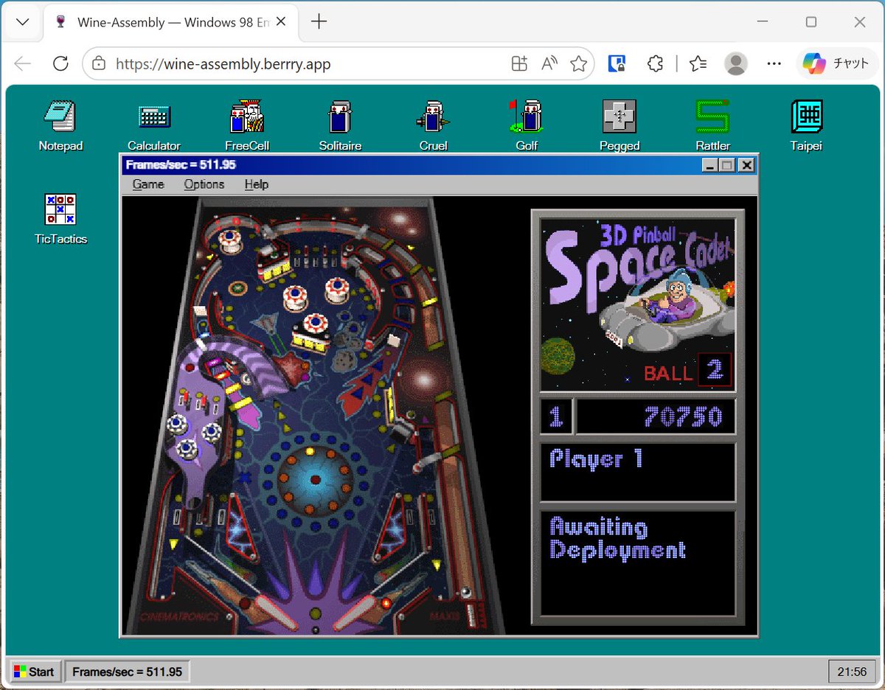Click the 3D Pinball Space Cadet logo

tap(638, 304)
